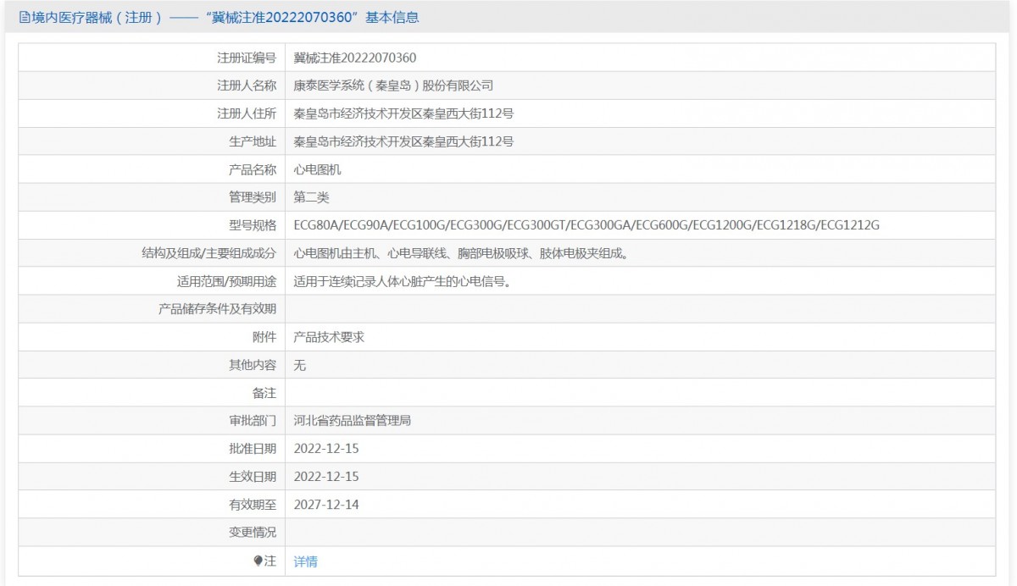Click the 生产地址 address value
Viewport: 1017px width, 586px height.
(x=403, y=141)
